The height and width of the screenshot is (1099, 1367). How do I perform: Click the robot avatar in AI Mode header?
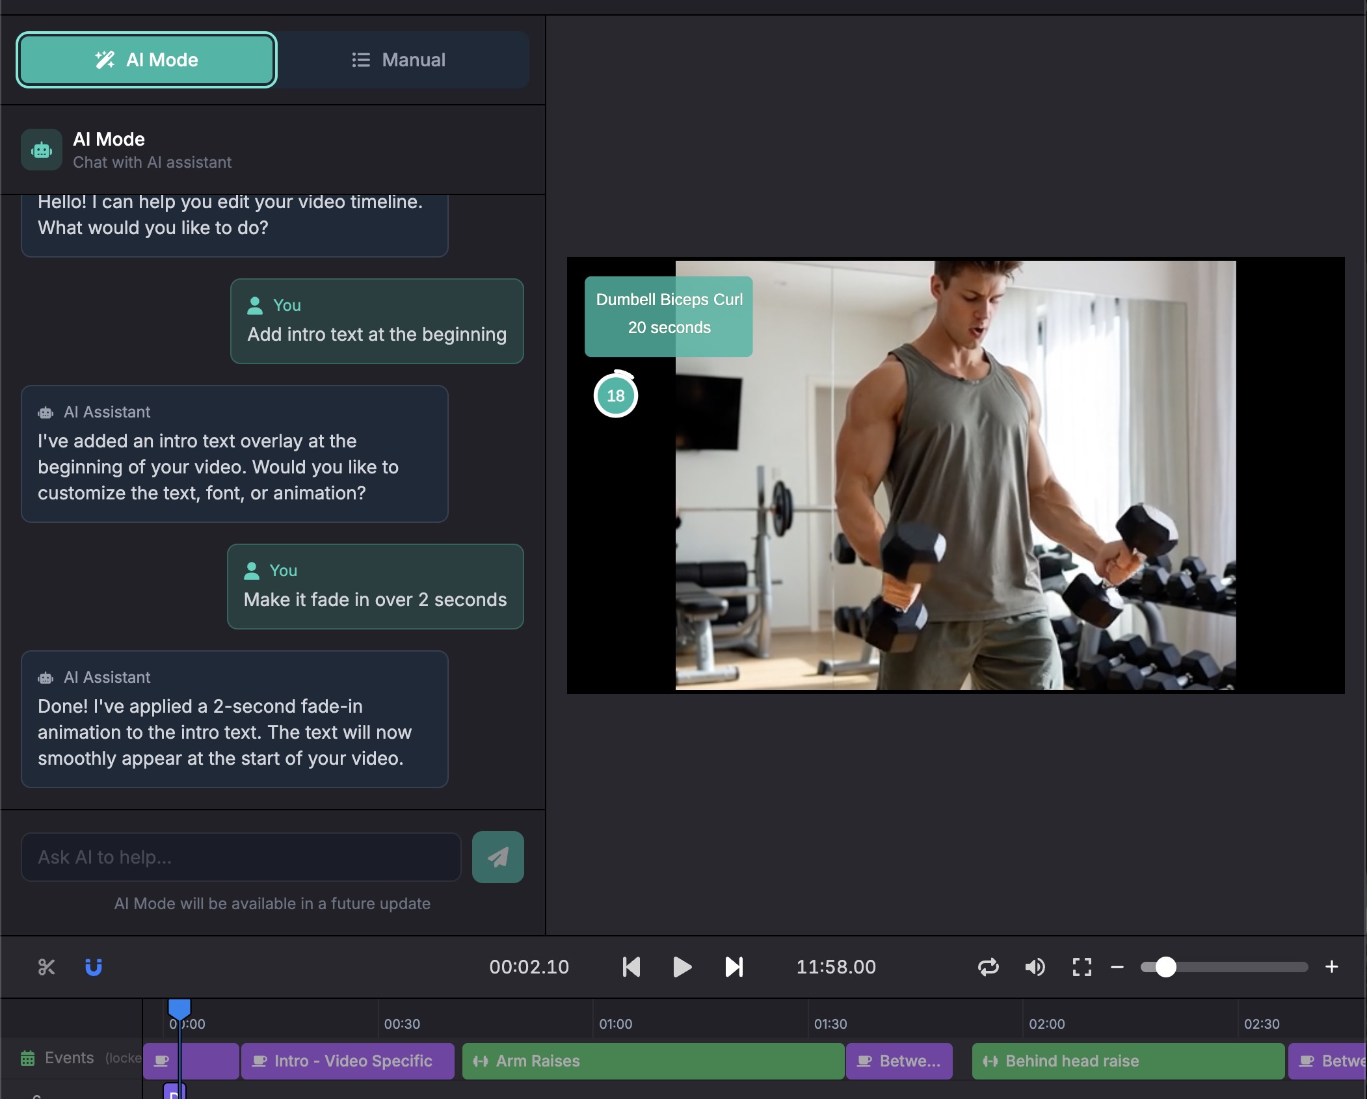[x=41, y=150]
